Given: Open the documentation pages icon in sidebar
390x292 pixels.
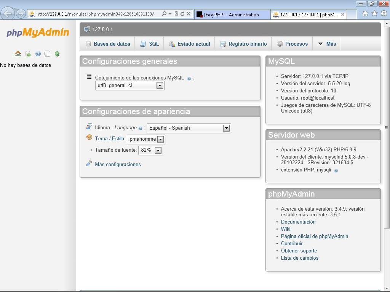Looking at the screenshot, I should coord(47,54).
